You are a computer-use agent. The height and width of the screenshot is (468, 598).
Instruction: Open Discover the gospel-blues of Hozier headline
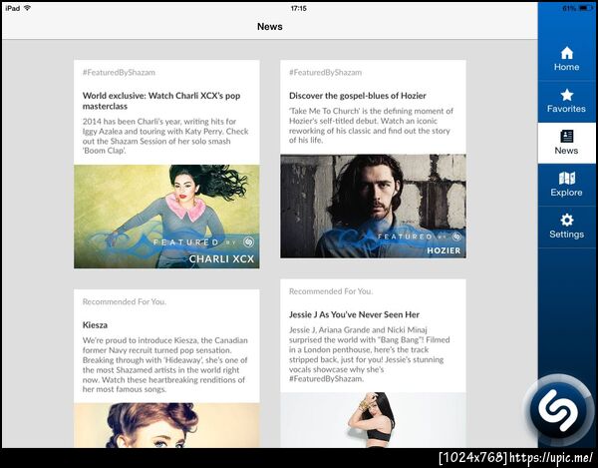(x=358, y=96)
